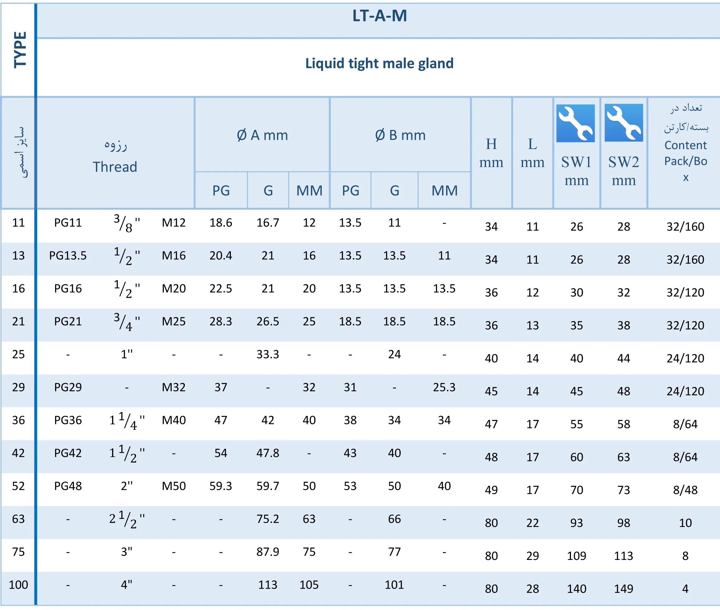Viewport: 720px width, 610px height.
Task: Select the PG13.5 thread cell
Action: (x=68, y=256)
